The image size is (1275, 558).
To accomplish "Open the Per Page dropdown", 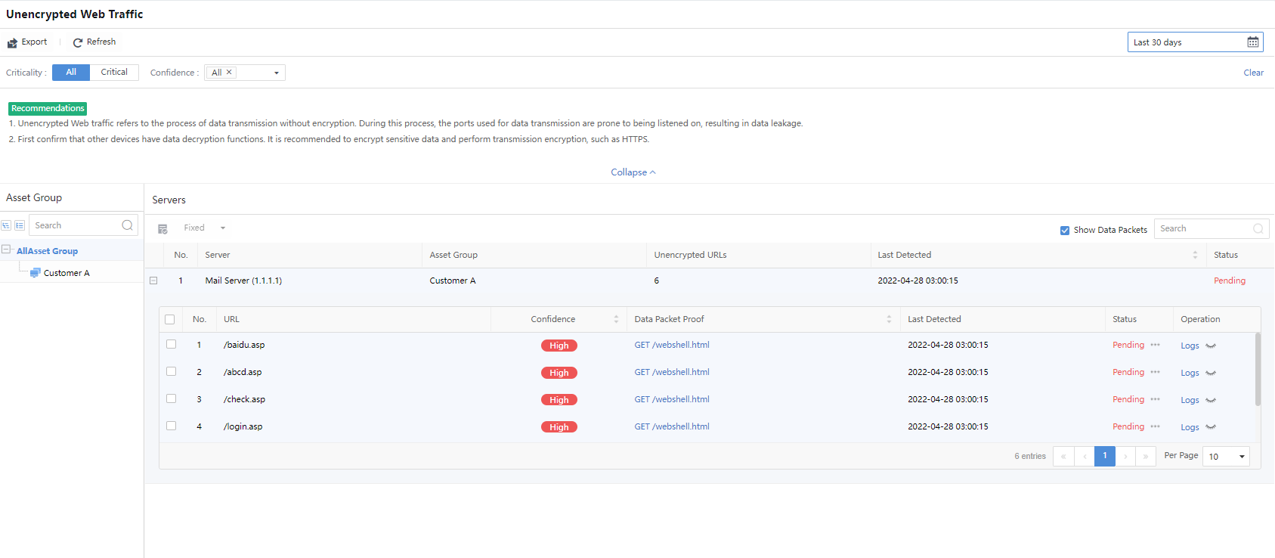I will pyautogui.click(x=1226, y=457).
